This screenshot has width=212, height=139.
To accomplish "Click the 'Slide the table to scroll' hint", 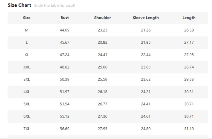I will [x=54, y=6].
